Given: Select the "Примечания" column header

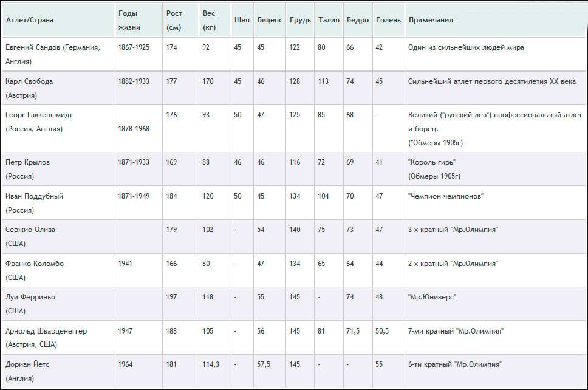Looking at the screenshot, I should 431,20.
